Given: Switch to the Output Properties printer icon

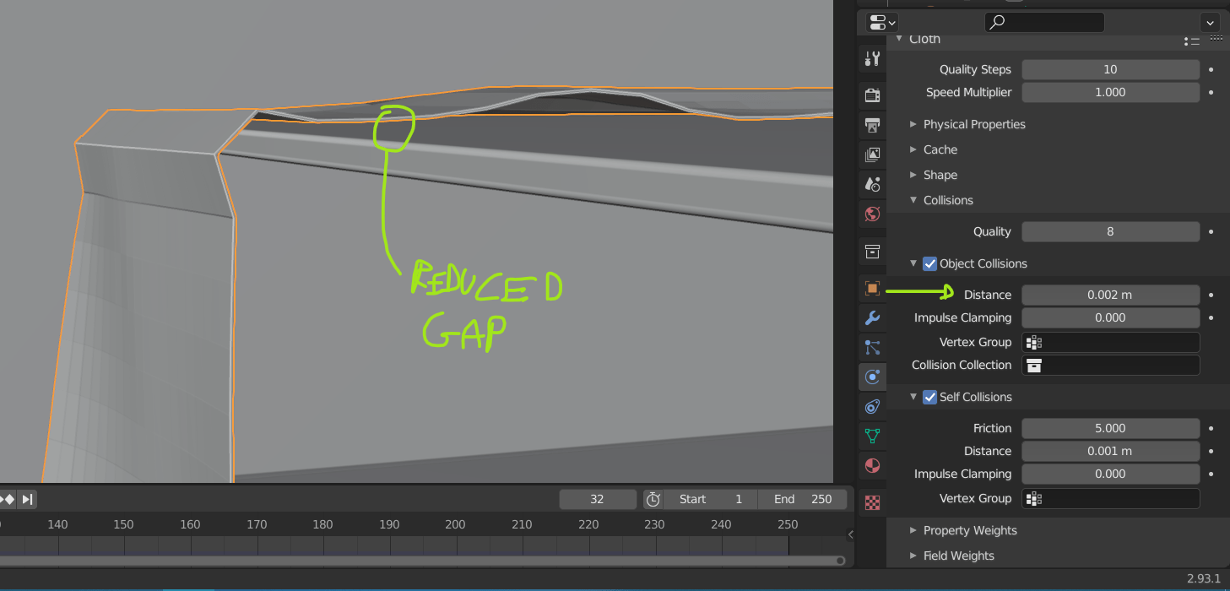Looking at the screenshot, I should 872,125.
